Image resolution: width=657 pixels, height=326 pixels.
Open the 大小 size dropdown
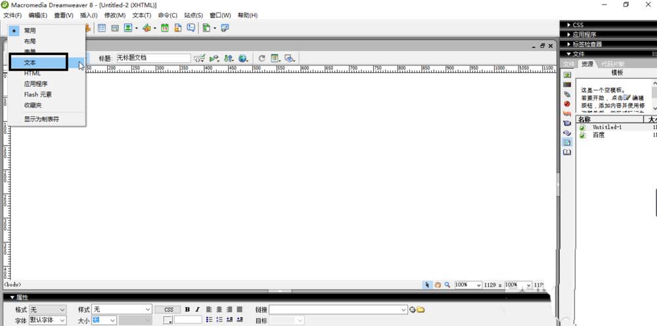click(104, 321)
